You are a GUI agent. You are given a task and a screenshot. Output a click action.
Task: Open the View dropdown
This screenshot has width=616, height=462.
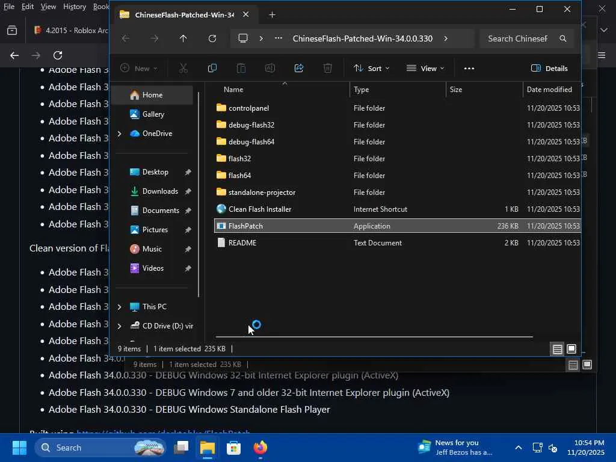coord(425,69)
